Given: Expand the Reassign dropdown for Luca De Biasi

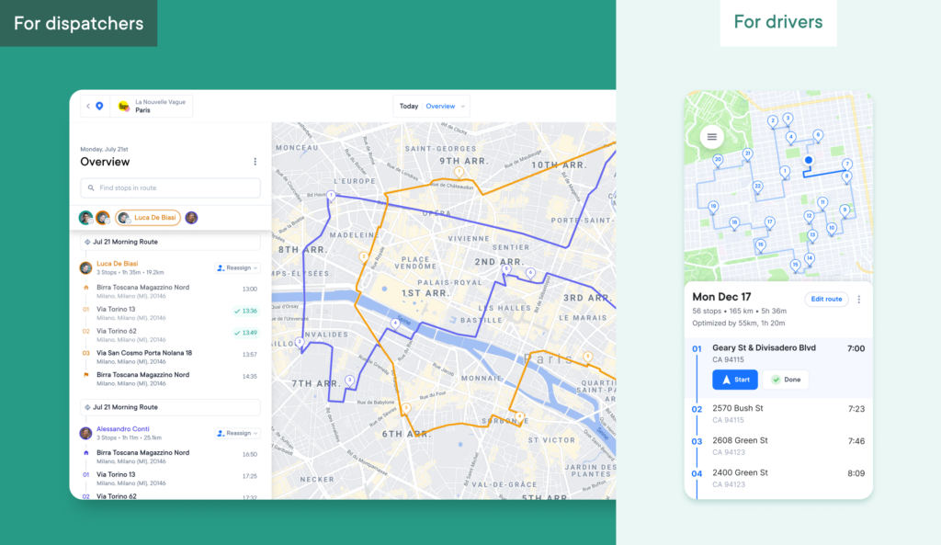Looking at the screenshot, I should (239, 267).
